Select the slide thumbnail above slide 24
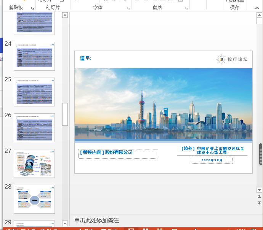This screenshot has width=263, height=230. tap(34, 23)
